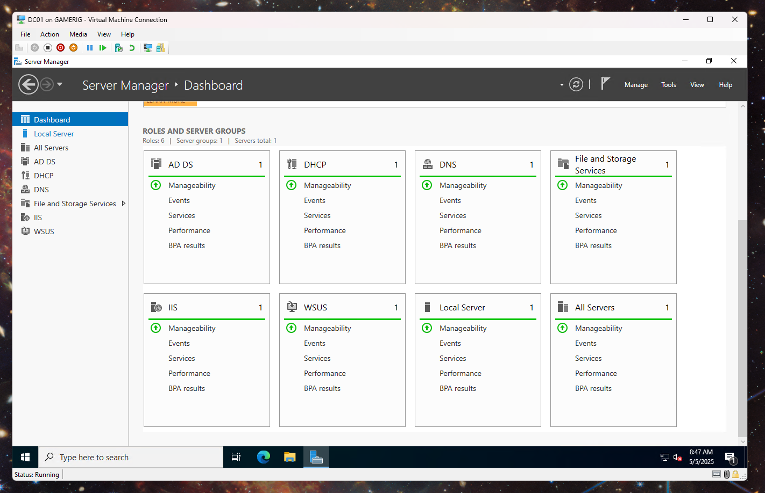Open BPA results in File and Storage tile
Image resolution: width=765 pixels, height=493 pixels.
tap(593, 245)
